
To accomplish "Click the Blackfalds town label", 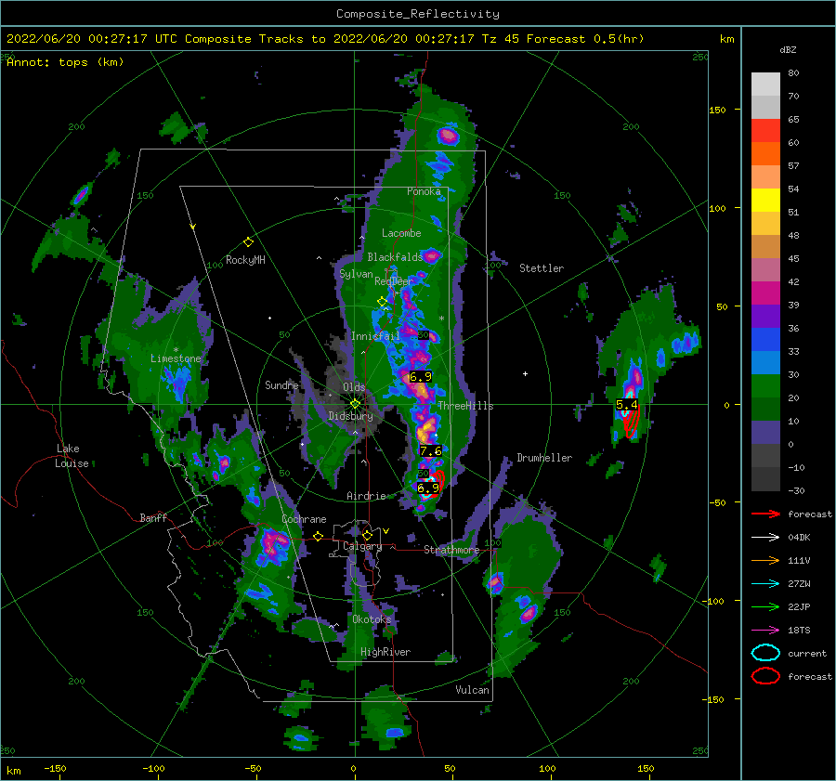I will (395, 257).
